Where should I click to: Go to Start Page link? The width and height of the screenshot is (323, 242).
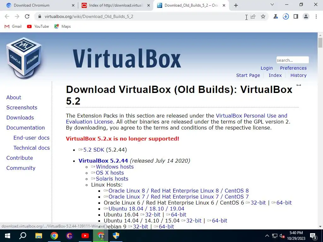(248, 75)
